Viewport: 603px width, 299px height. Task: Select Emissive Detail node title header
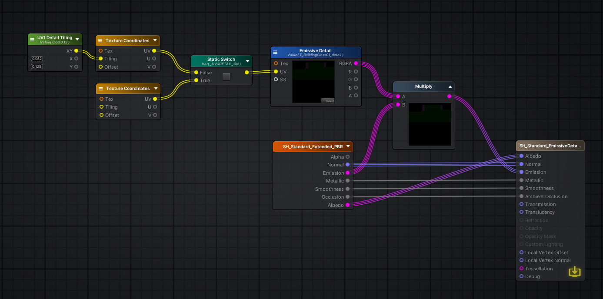click(316, 52)
